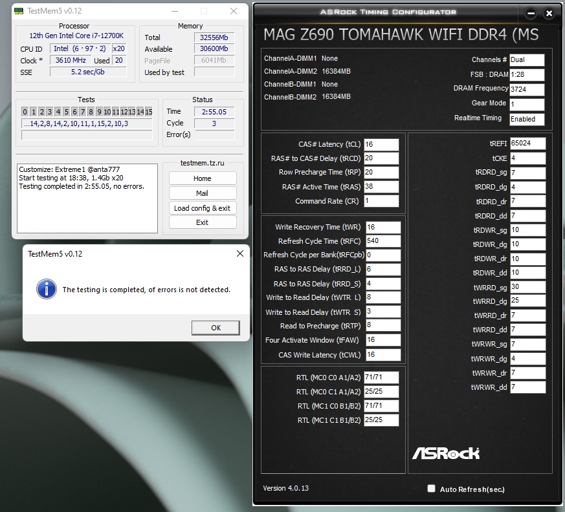Click the 'Version 4.0.13' label
This screenshot has width=565, height=512.
pyautogui.click(x=286, y=488)
